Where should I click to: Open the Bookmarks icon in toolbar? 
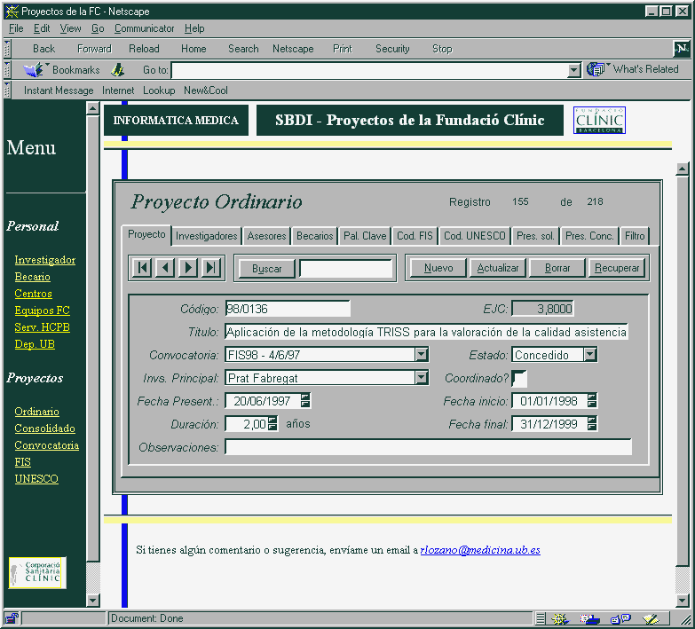[x=35, y=69]
